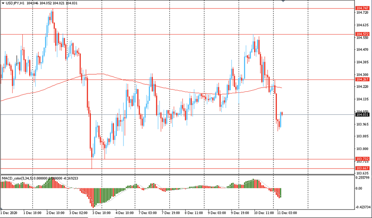Click the 103.732 support level label

coord(362,159)
